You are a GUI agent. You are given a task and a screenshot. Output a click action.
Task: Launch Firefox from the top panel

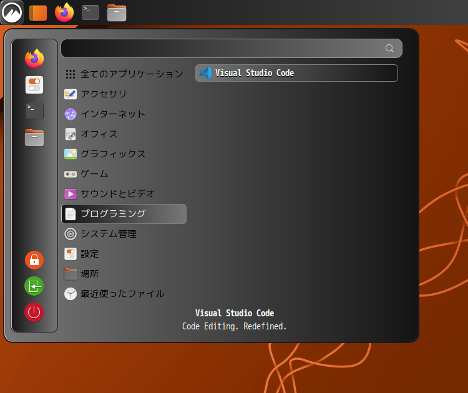pyautogui.click(x=64, y=12)
